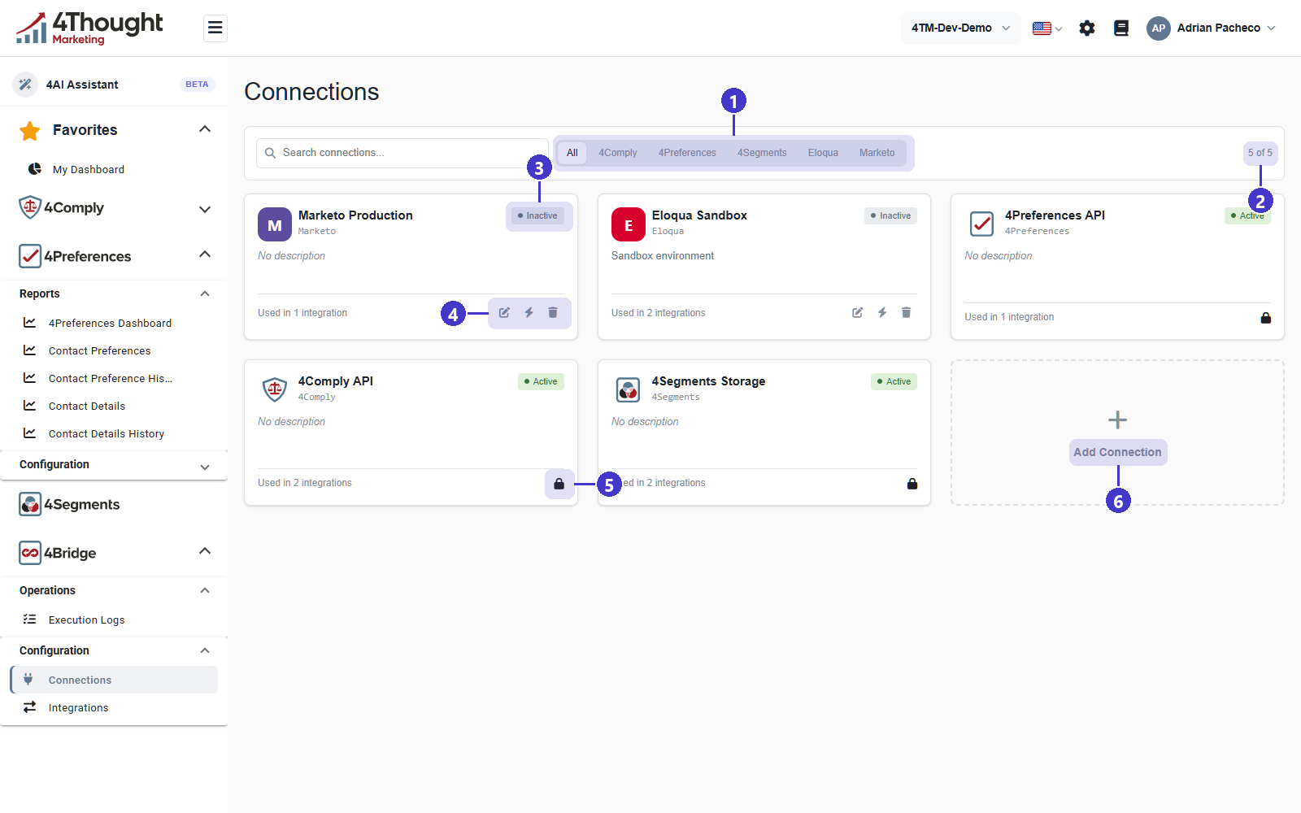Open Integrations page in sidebar
The width and height of the screenshot is (1301, 813).
click(78, 708)
